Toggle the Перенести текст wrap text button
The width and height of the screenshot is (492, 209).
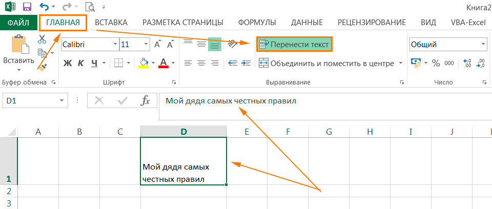(x=294, y=45)
